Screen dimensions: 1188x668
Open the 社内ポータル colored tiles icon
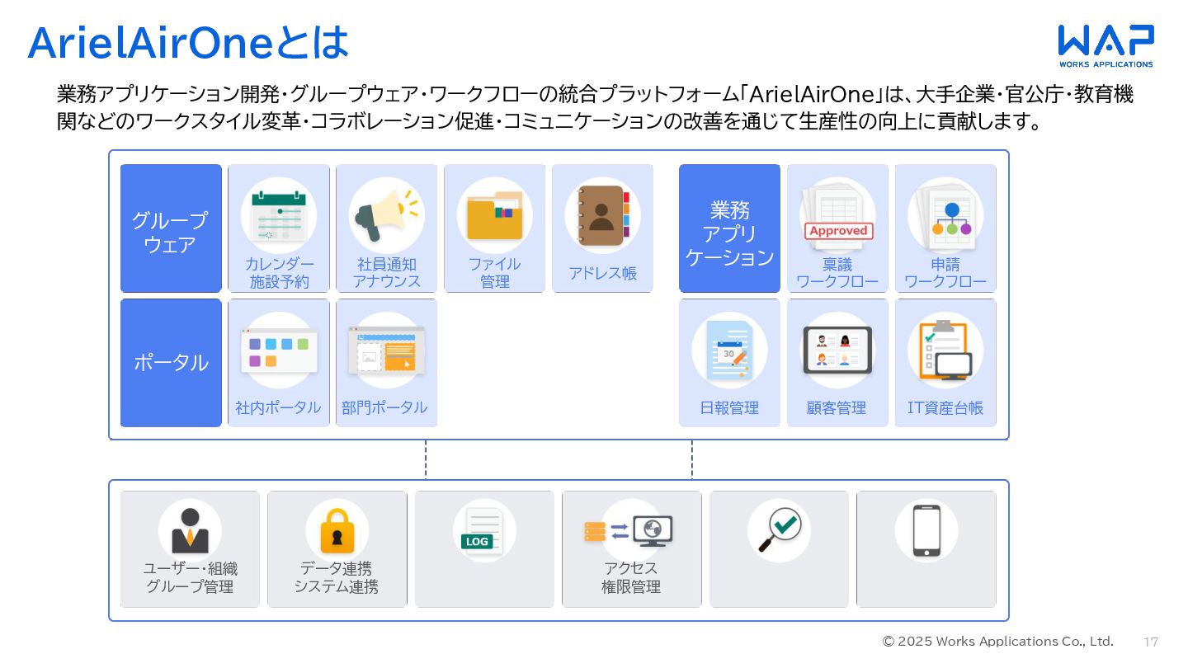tap(279, 352)
